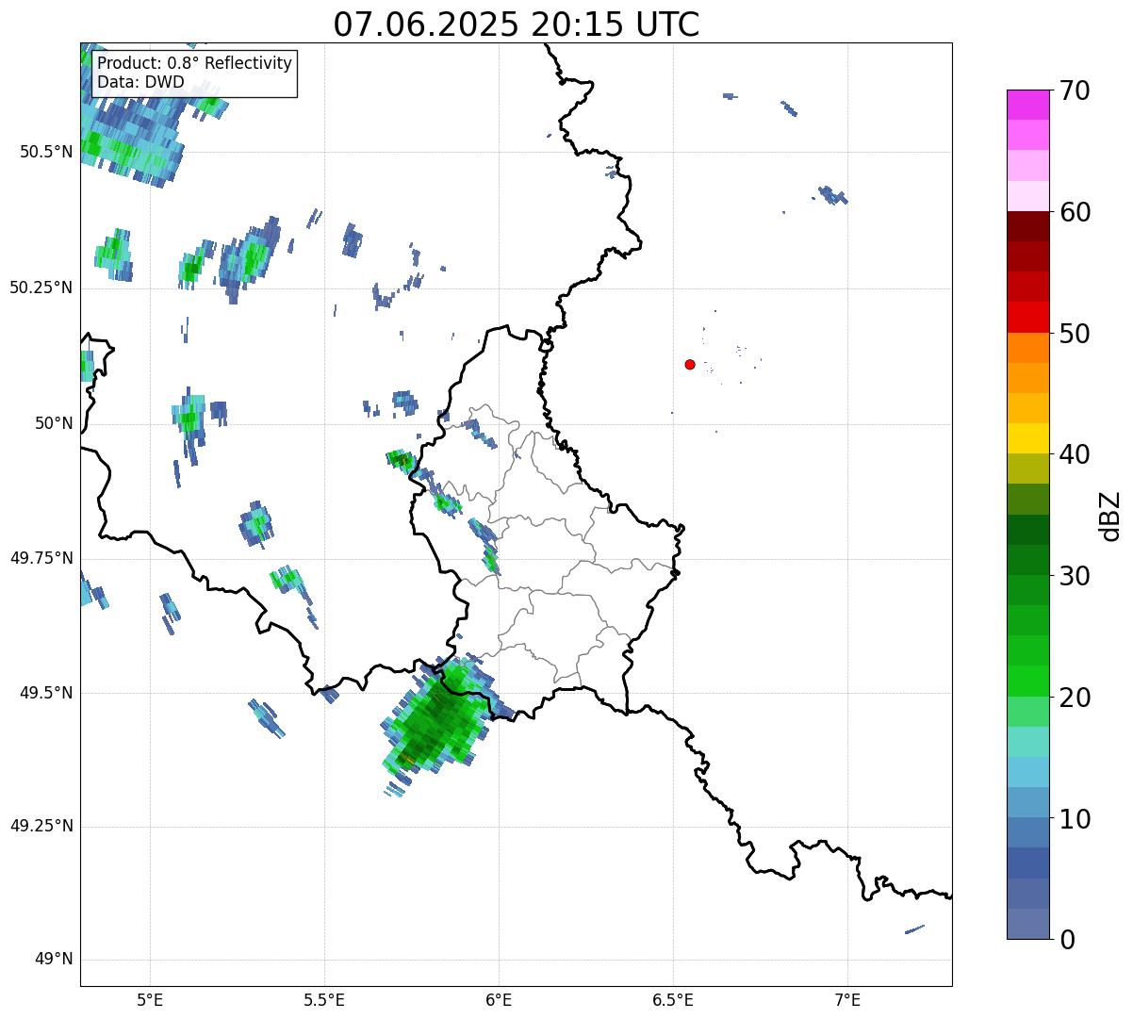Select the 30 dBZ colorbar tick label
This screenshot has width=1133, height=1019.
(x=1074, y=576)
